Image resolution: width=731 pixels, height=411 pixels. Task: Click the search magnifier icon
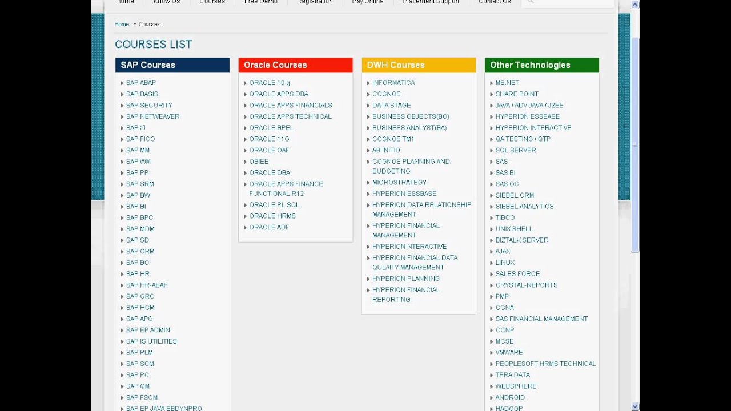(530, 2)
